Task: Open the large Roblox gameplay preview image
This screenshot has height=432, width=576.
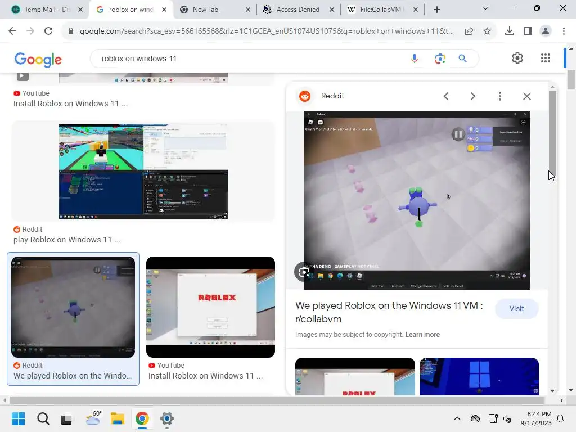Action: point(417,200)
